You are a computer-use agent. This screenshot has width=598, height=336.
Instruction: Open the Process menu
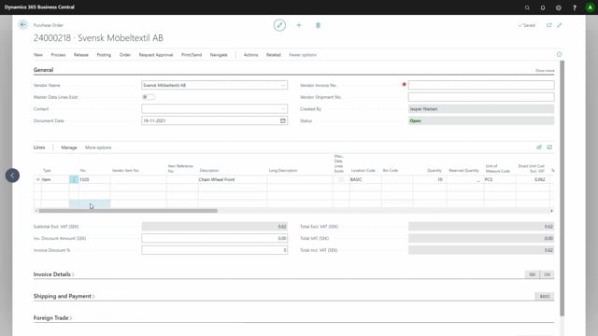(x=58, y=55)
